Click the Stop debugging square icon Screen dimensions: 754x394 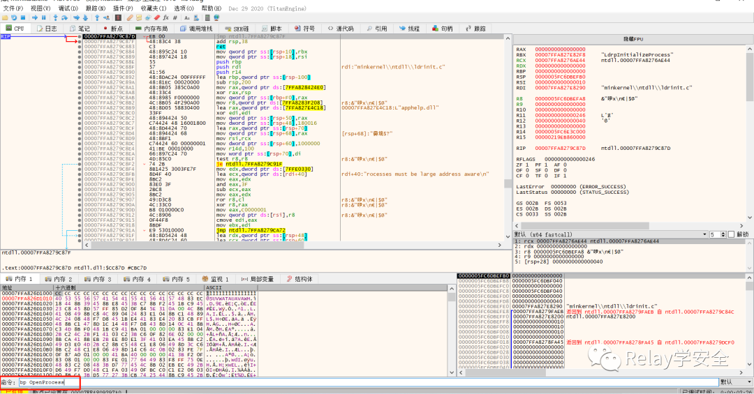tap(23, 17)
